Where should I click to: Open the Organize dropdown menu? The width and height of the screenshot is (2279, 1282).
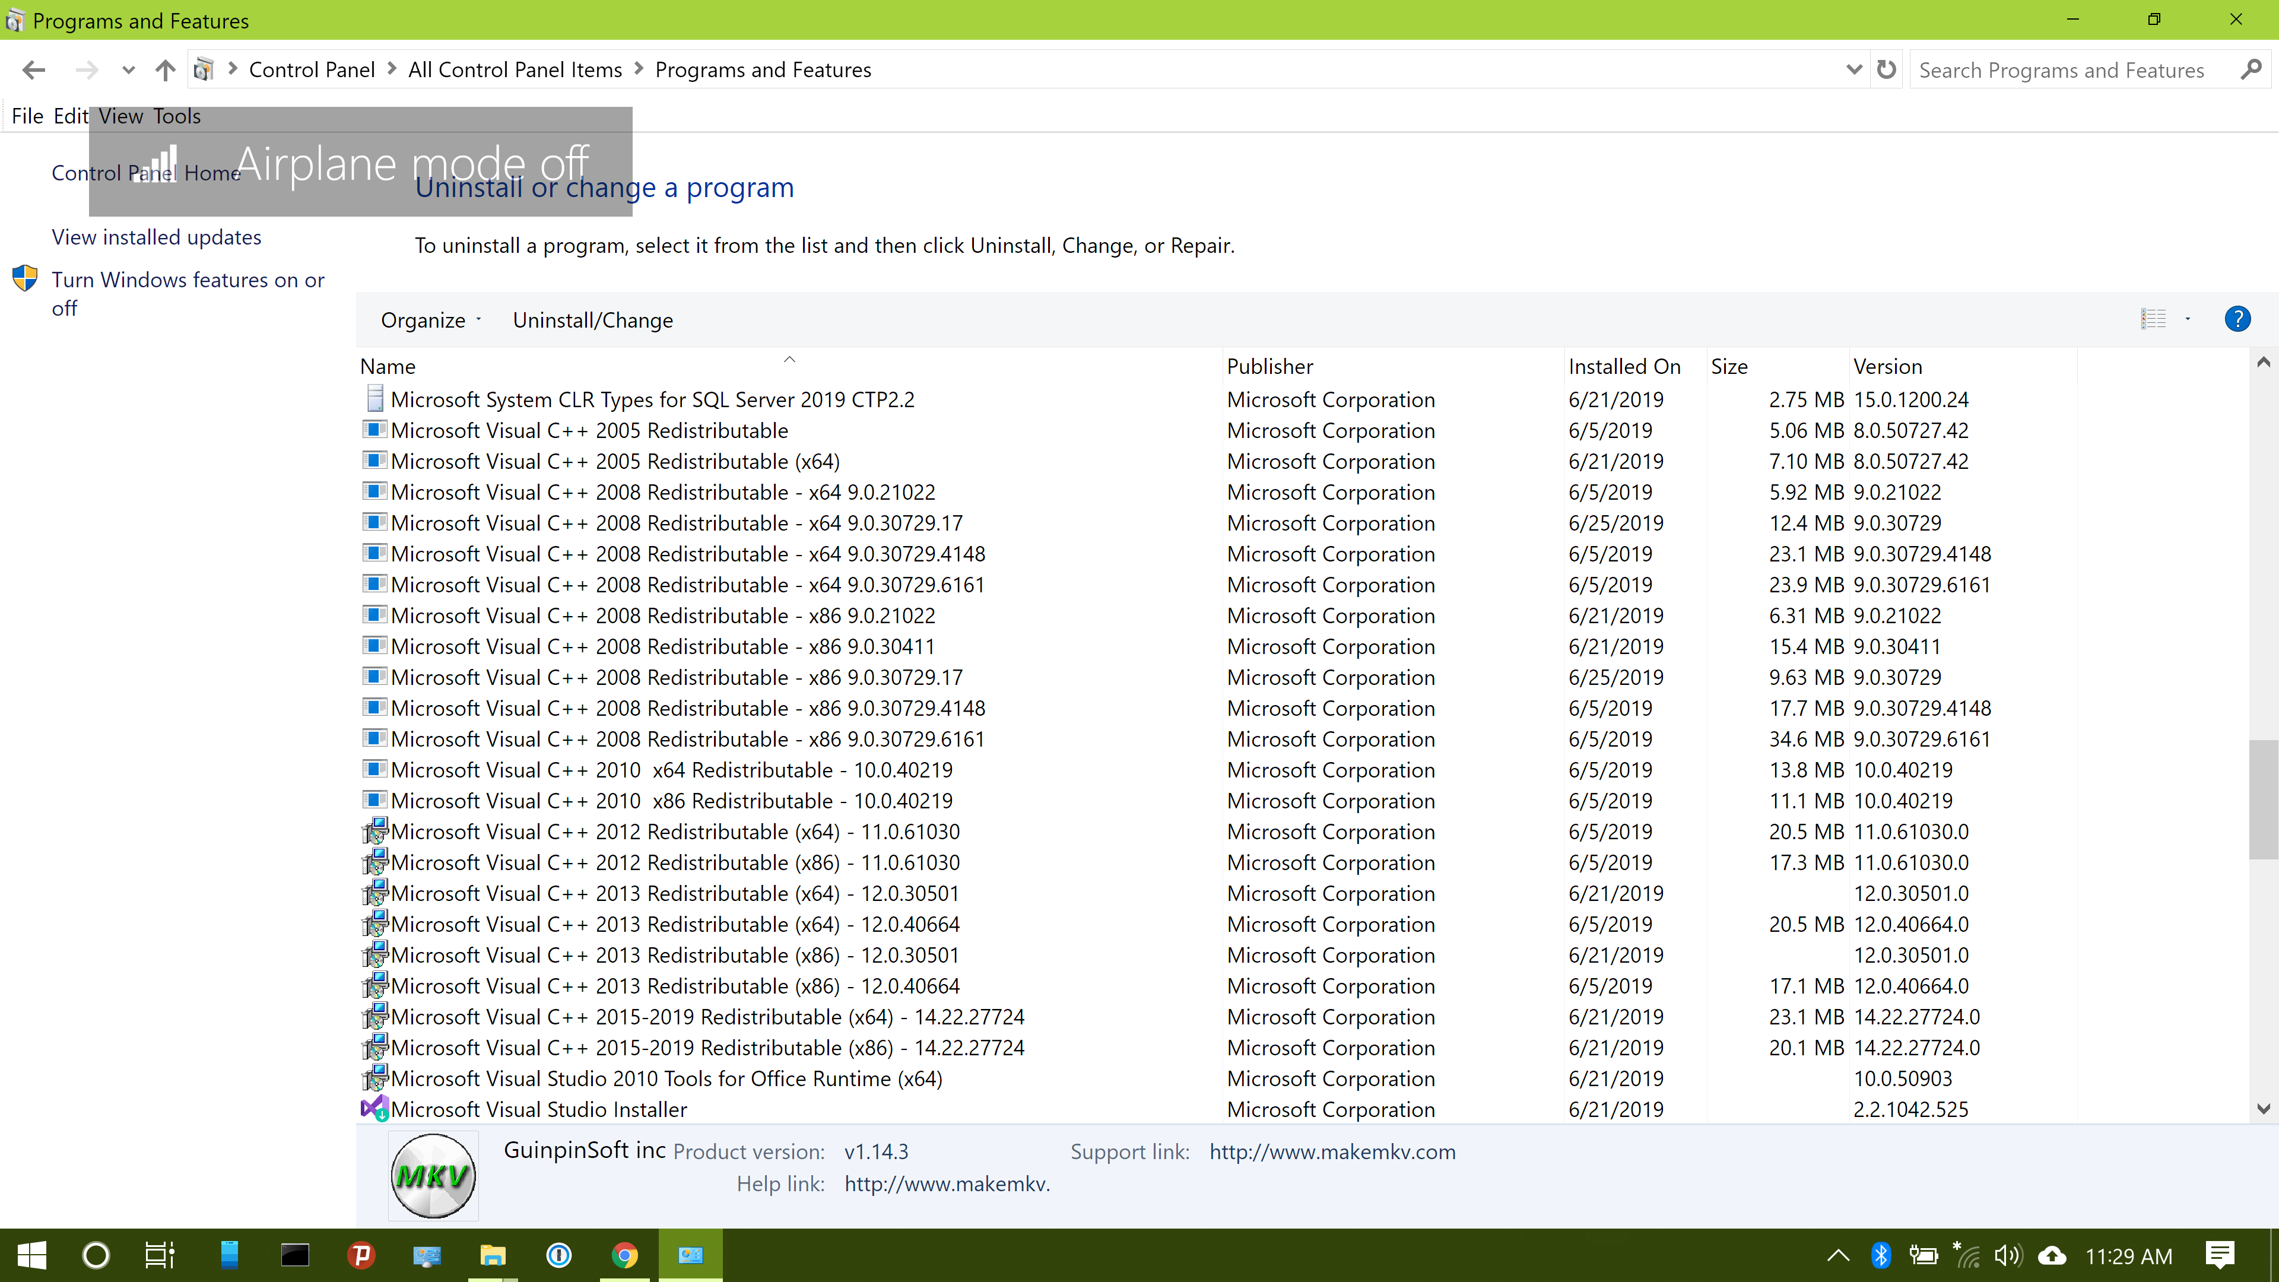click(431, 320)
